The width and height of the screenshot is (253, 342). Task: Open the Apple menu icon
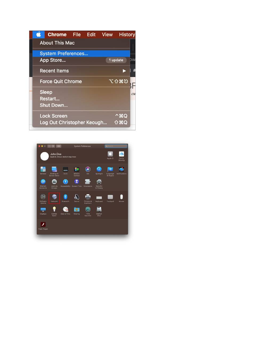39,34
